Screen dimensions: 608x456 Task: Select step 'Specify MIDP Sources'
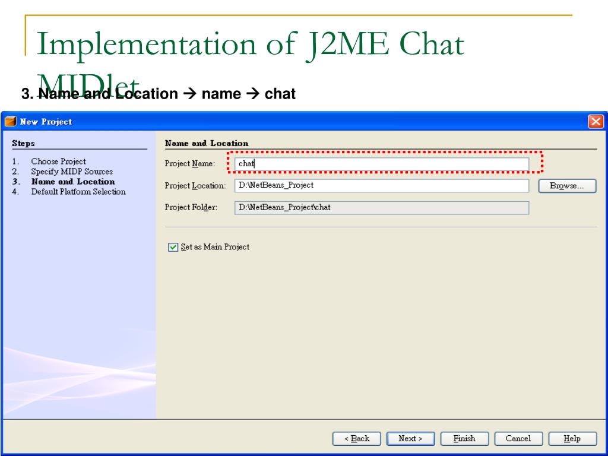click(x=72, y=172)
